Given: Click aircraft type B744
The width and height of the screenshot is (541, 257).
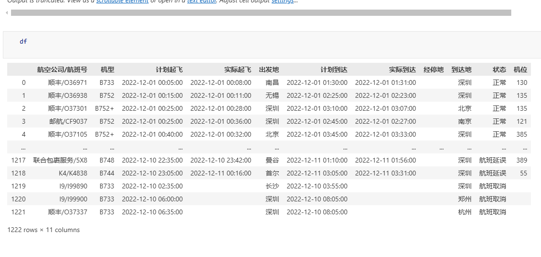Looking at the screenshot, I should (107, 173).
